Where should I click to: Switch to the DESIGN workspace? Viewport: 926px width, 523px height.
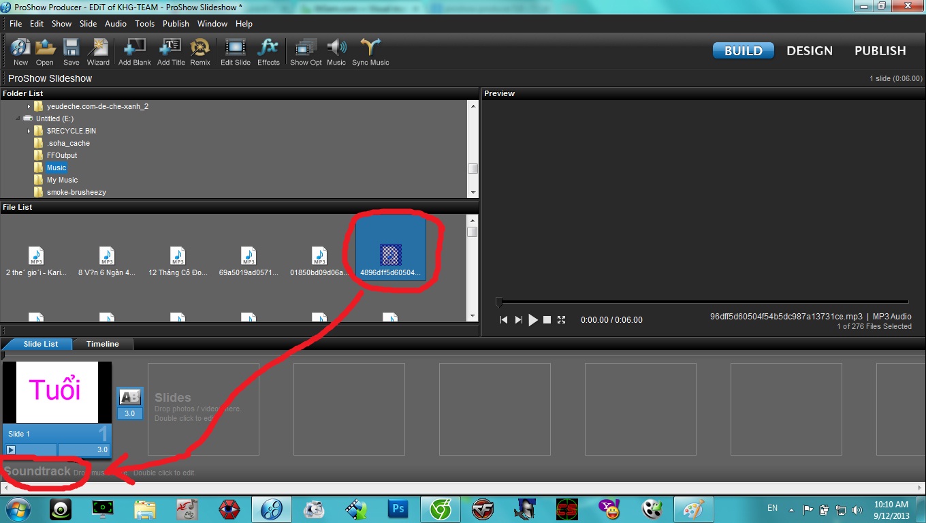coord(809,51)
